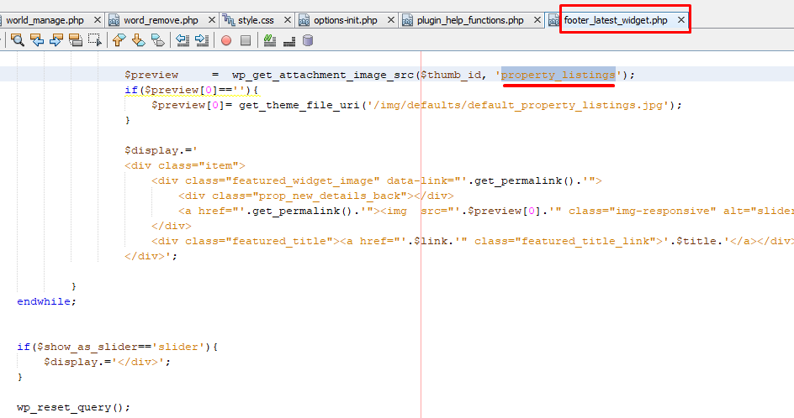
Task: Click get_theme_file_uri function call
Action: point(299,105)
